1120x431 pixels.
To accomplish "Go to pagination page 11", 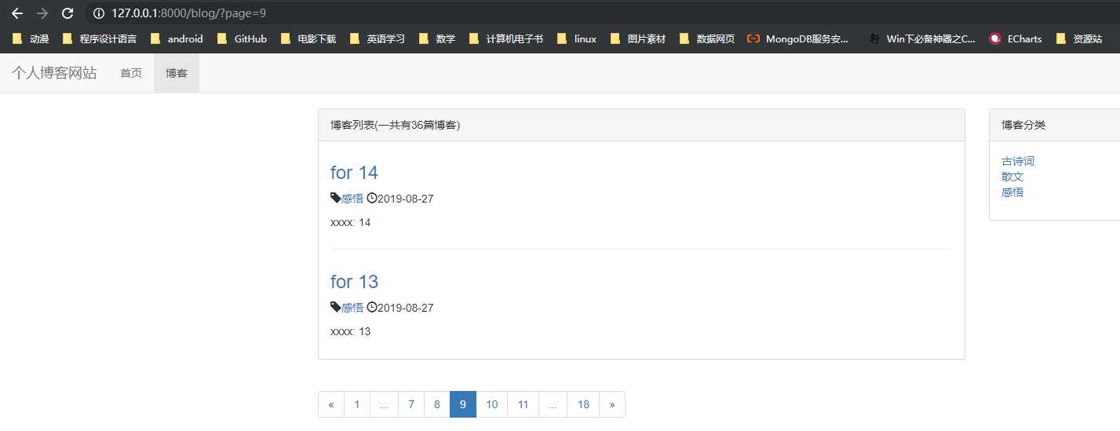I will coord(524,404).
